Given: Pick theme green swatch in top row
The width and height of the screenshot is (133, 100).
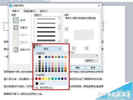Looking at the screenshot, I should [56, 57].
